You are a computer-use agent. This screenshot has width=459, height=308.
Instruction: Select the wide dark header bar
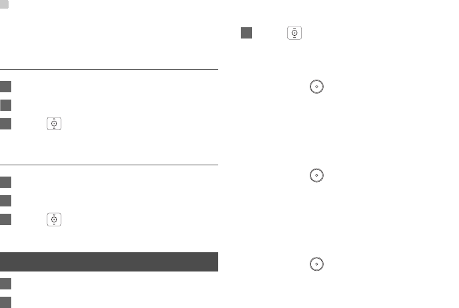(x=109, y=262)
